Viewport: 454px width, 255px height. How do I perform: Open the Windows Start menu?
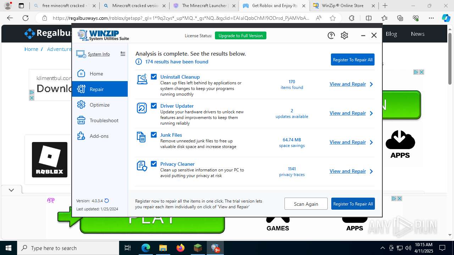tap(8, 248)
